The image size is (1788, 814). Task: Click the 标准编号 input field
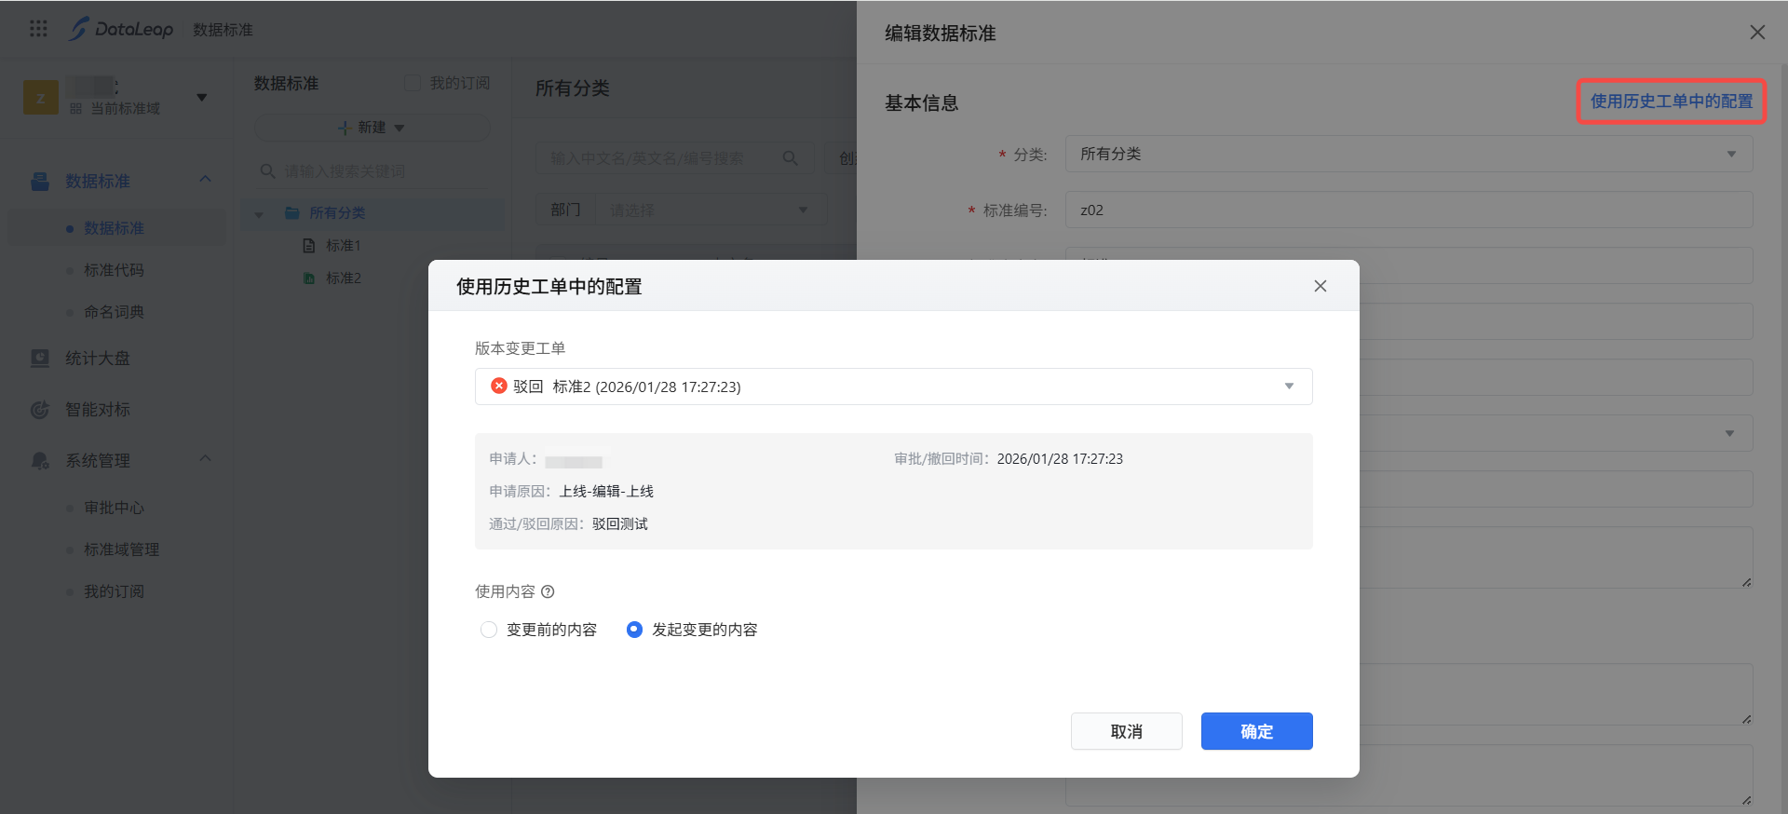1408,210
